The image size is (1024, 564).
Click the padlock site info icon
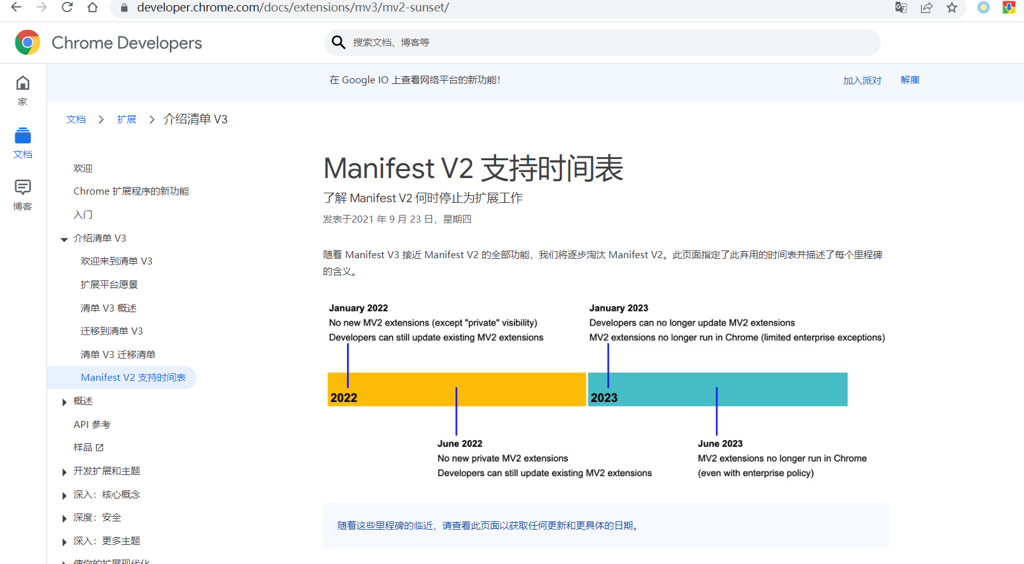click(125, 8)
